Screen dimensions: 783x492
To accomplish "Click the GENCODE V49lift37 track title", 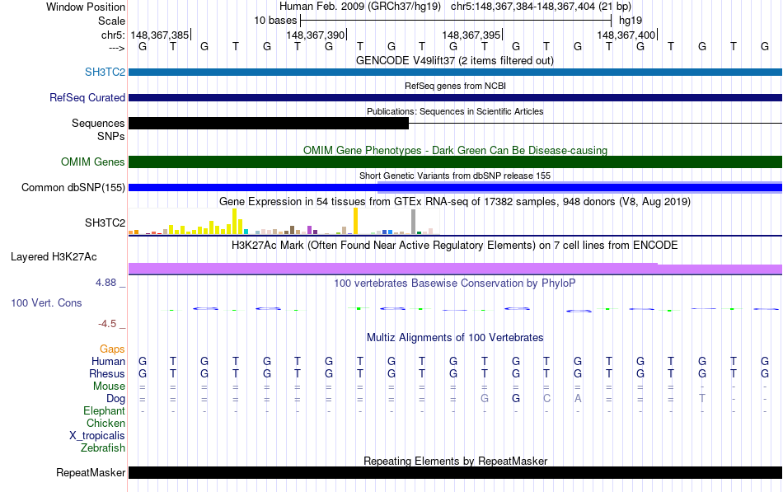I will pos(455,60).
